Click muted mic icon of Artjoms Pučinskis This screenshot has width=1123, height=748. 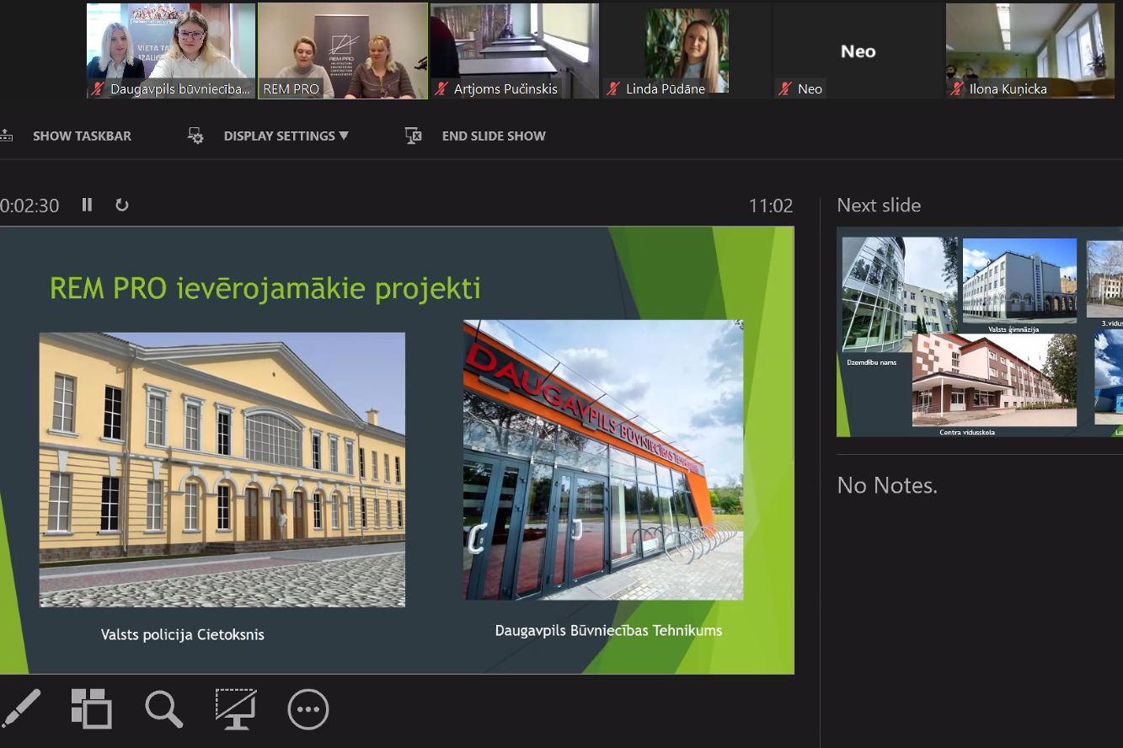point(441,88)
